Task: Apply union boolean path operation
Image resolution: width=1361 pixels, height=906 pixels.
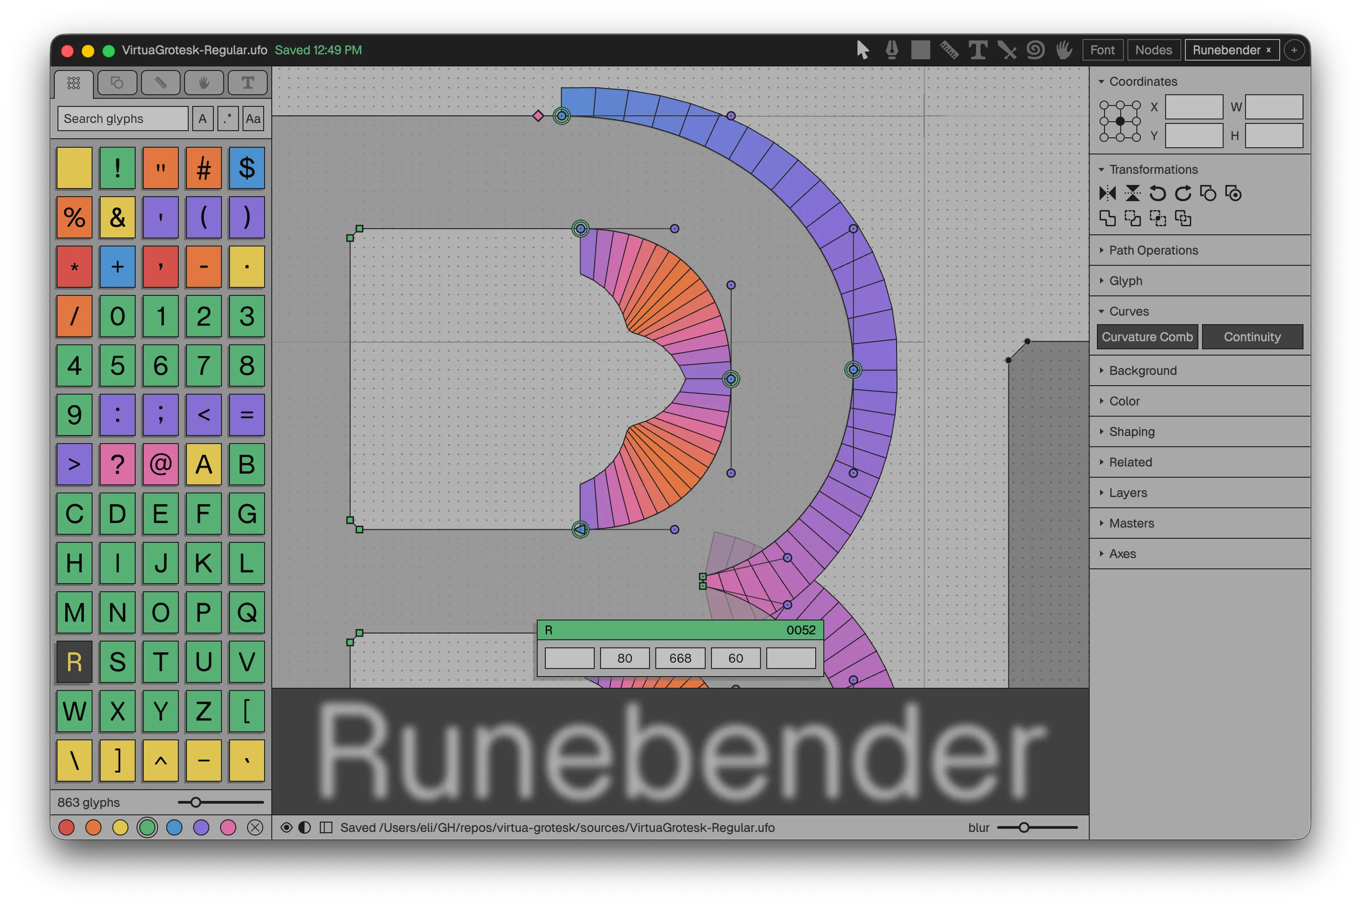Action: click(1107, 218)
